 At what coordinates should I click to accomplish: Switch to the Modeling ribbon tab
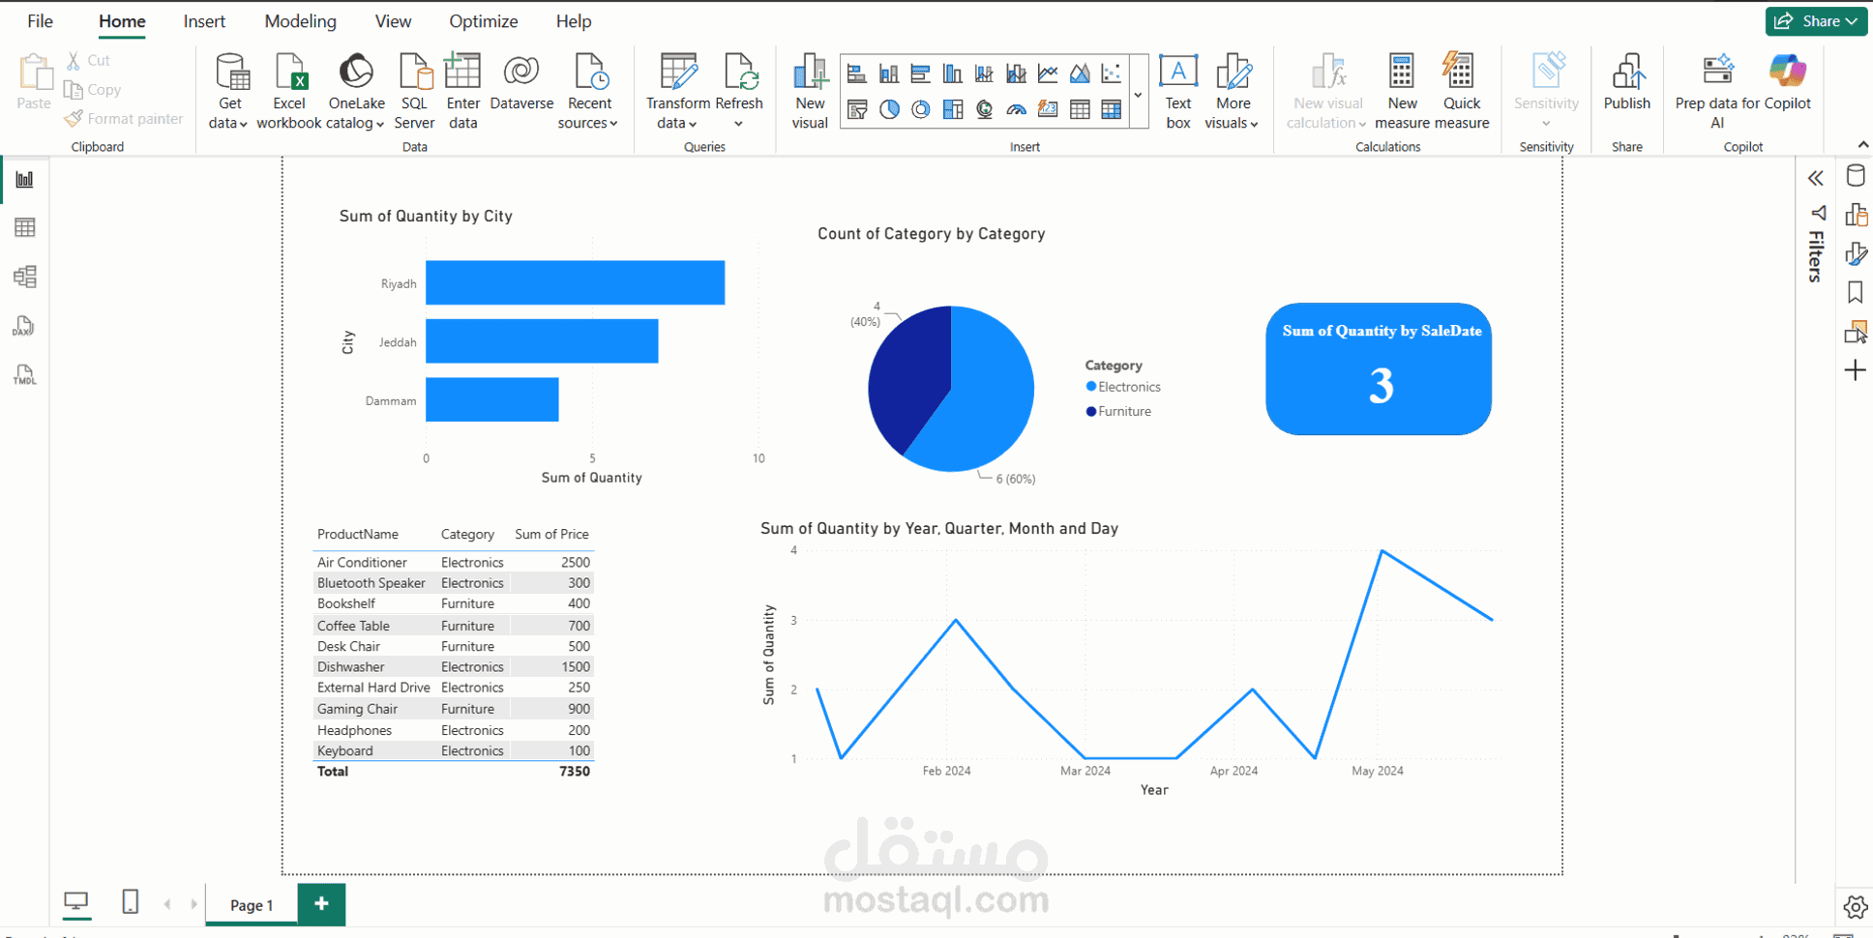(300, 21)
